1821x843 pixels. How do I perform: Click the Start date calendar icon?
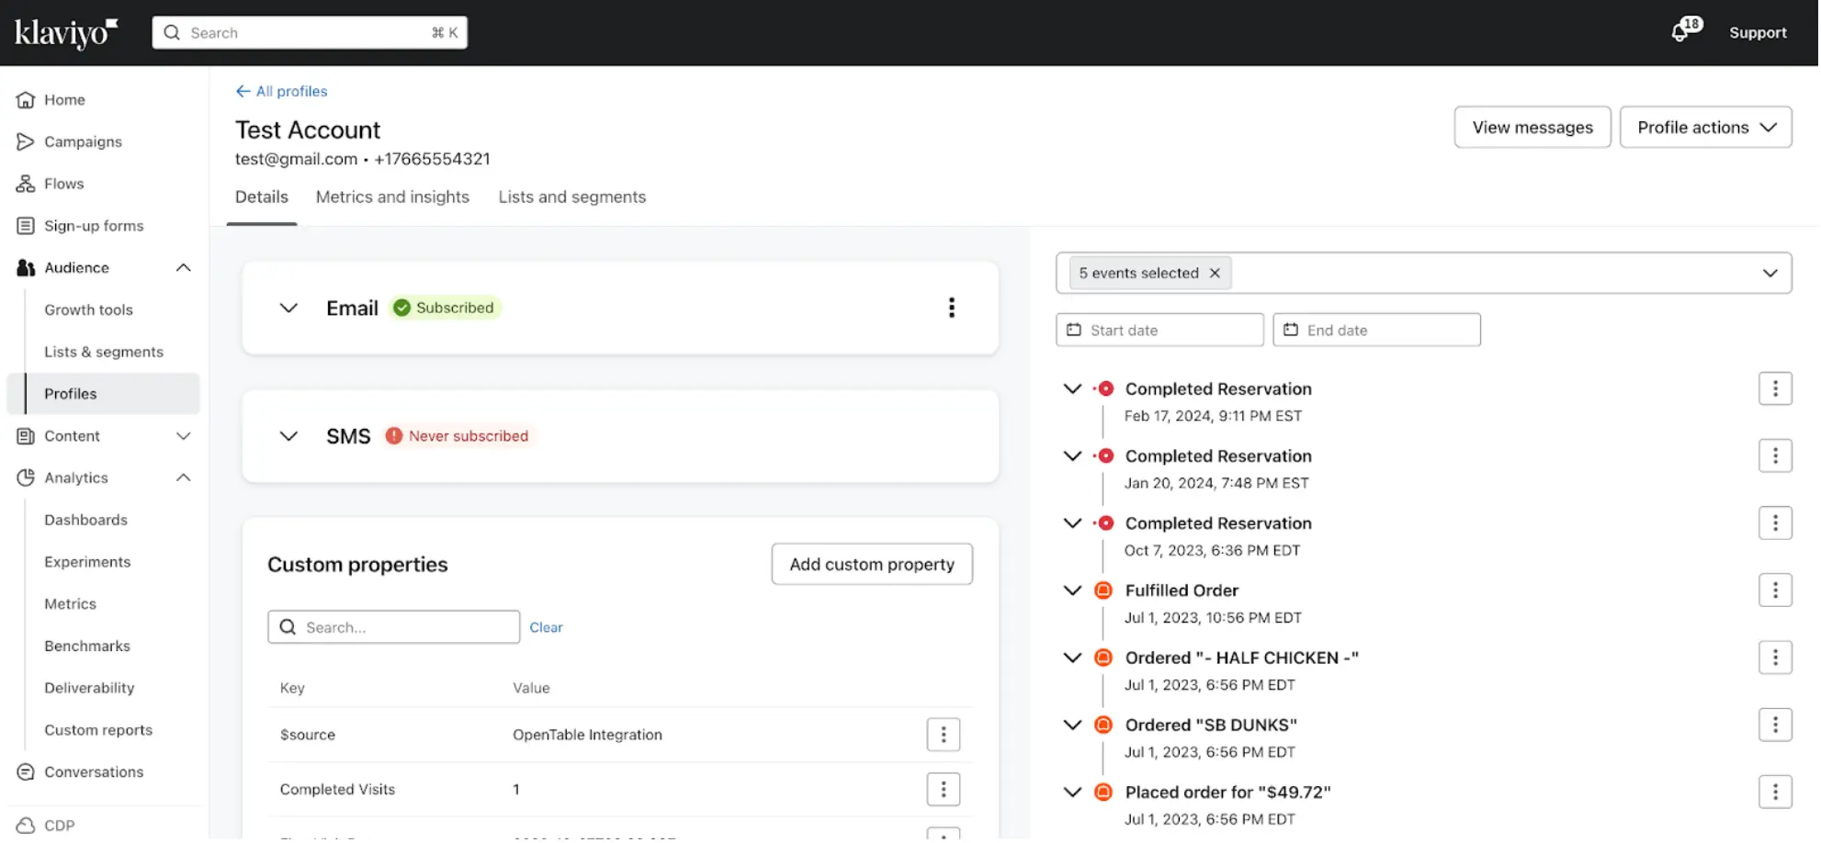pos(1073,330)
